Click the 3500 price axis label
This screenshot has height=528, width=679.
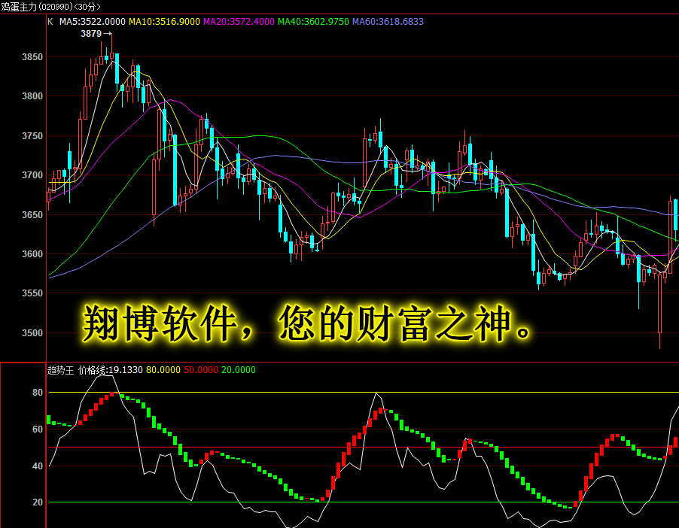(32, 332)
